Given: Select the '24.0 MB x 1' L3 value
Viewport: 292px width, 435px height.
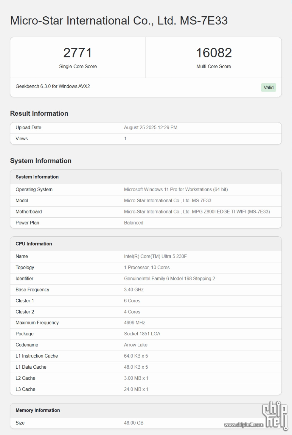Looking at the screenshot, I should pyautogui.click(x=136, y=389).
